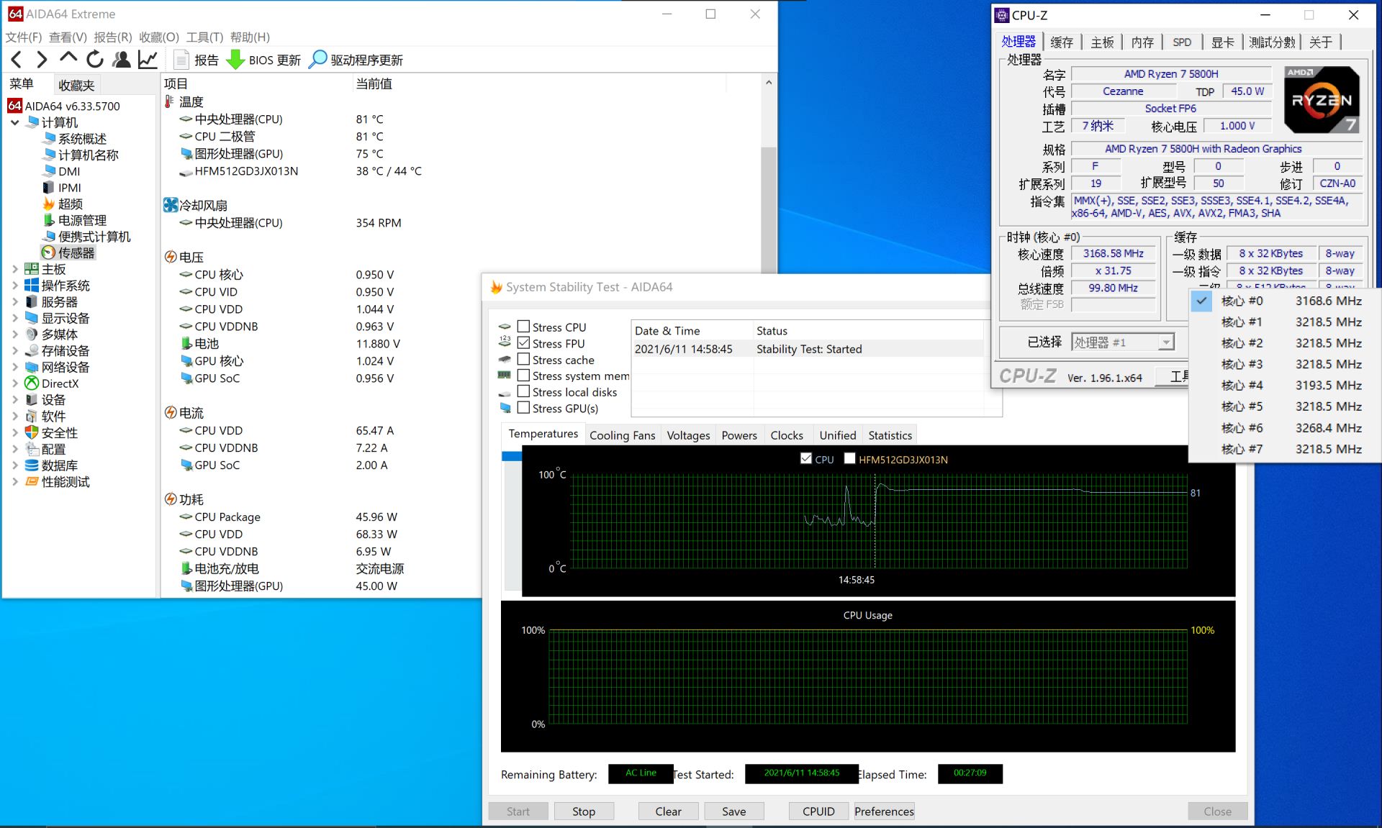Expand the 软件 tree node

(x=14, y=417)
